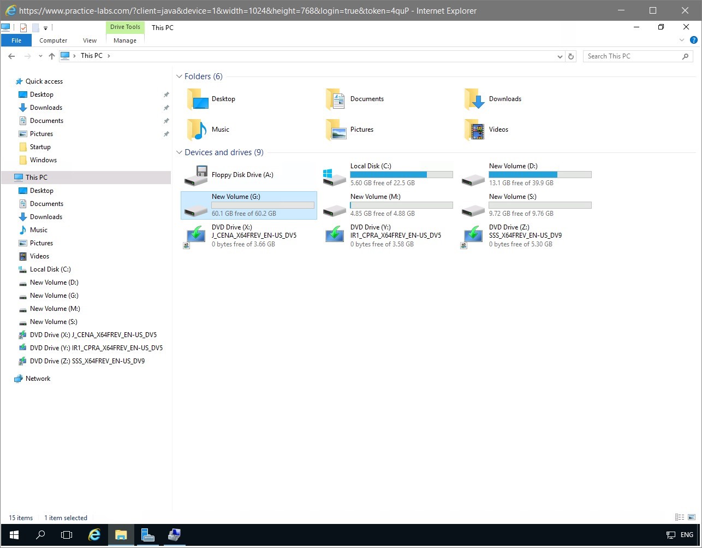Select DVD Drive (X:) in the drives list
The image size is (702, 548).
(195, 236)
